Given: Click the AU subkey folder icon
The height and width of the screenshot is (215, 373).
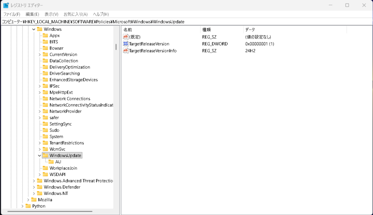Looking at the screenshot, I should pyautogui.click(x=51, y=162).
